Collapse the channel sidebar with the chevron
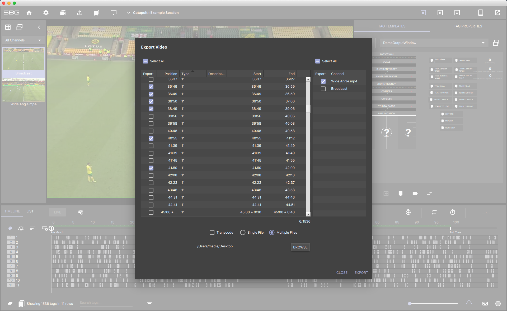The width and height of the screenshot is (507, 311). click(x=39, y=27)
